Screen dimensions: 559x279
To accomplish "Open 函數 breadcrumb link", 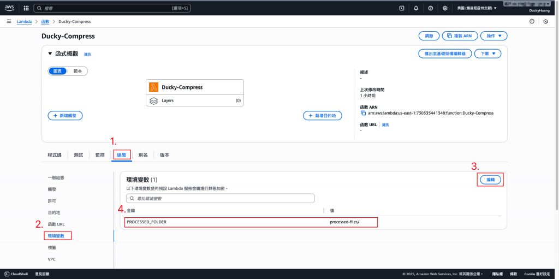I will tap(45, 21).
